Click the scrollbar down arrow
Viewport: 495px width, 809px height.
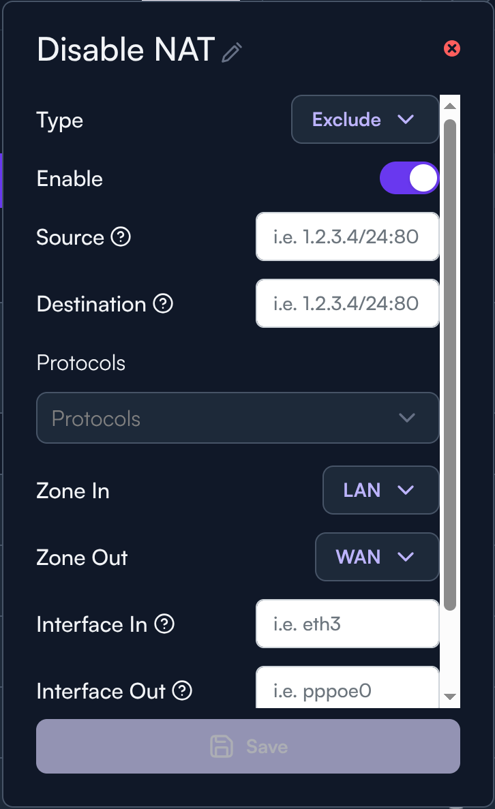[449, 697]
